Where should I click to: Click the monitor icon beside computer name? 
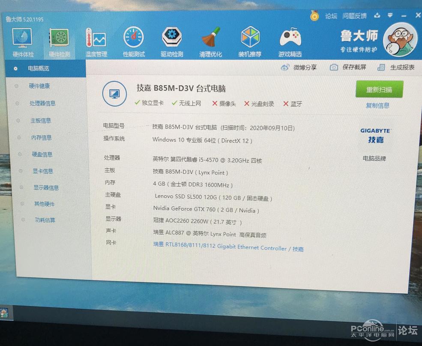click(x=114, y=94)
